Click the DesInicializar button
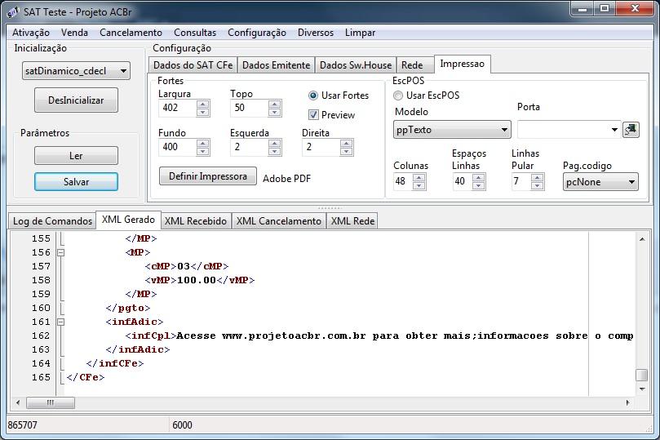660x440 pixels. click(x=76, y=100)
